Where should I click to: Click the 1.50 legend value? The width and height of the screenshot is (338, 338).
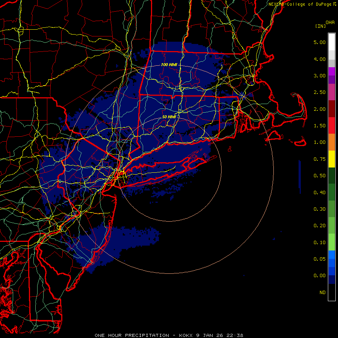320,126
